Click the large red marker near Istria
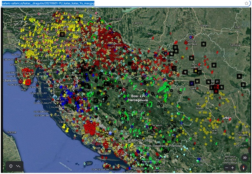The width and height of the screenshot is (252, 174). point(28,83)
